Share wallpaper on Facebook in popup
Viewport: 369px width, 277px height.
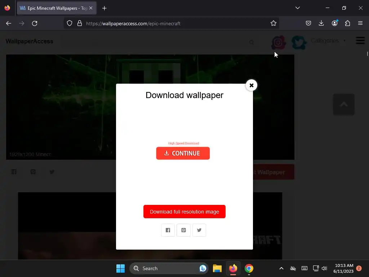point(168,230)
